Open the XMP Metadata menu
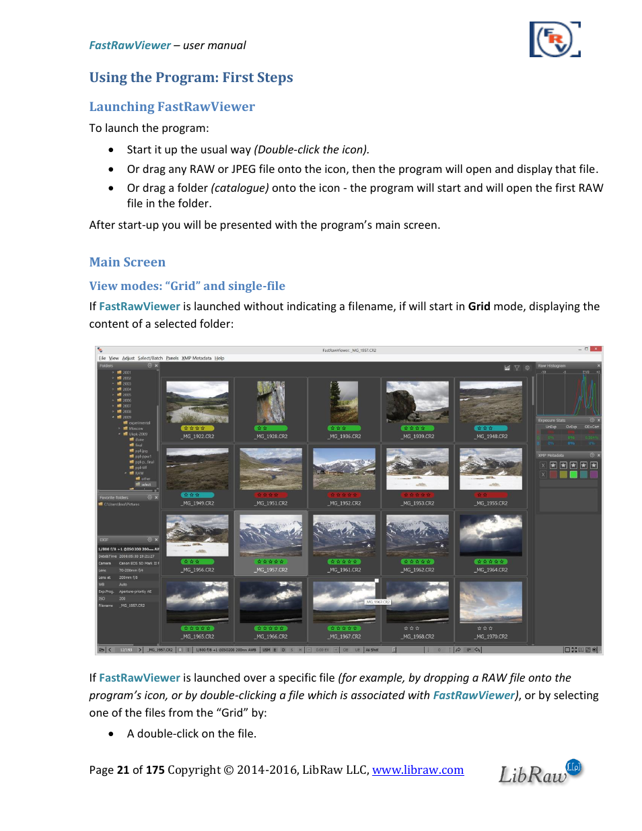The height and width of the screenshot is (831, 642). click(x=197, y=358)
